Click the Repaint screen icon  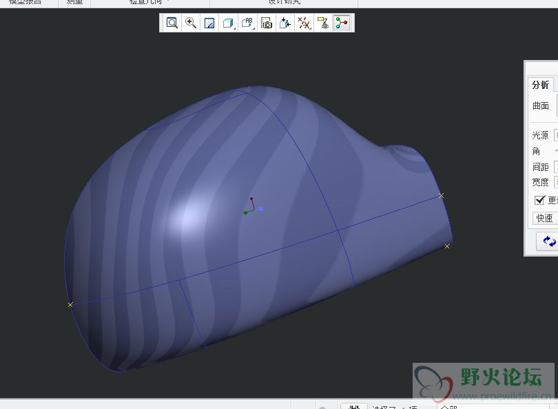209,23
